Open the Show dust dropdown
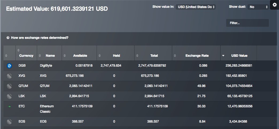The height and width of the screenshot is (129, 279). tap(258, 7)
